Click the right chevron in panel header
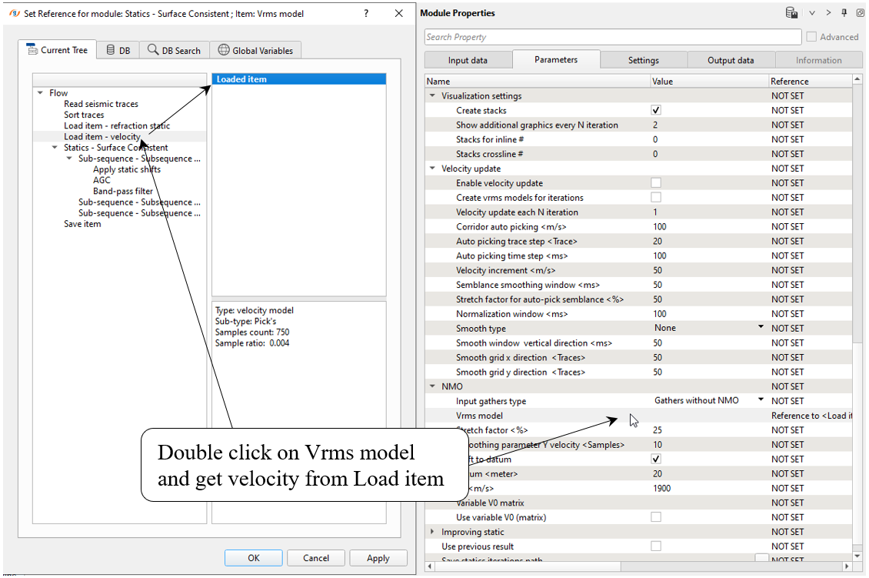Screen dimensions: 869x578 [828, 13]
